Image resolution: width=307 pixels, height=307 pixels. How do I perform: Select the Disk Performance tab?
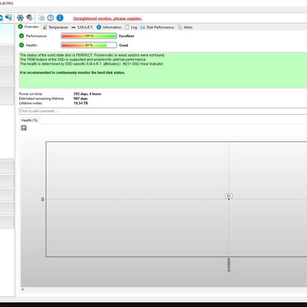click(x=157, y=27)
